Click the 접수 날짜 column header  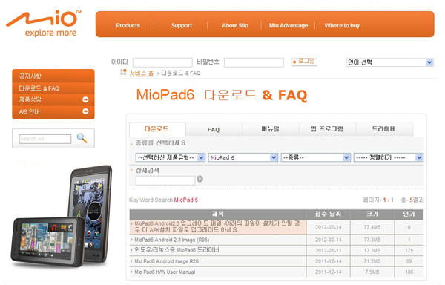pyautogui.click(x=329, y=214)
